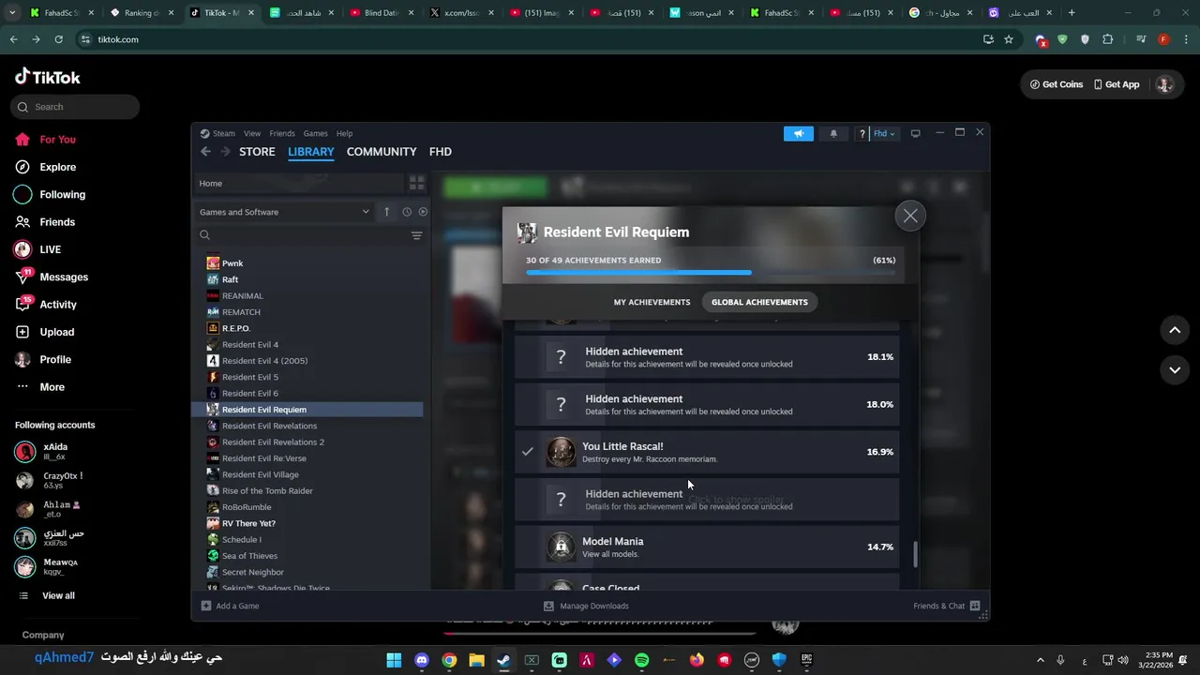Open xAida following account
This screenshot has height=675, width=1200.
coord(54,451)
